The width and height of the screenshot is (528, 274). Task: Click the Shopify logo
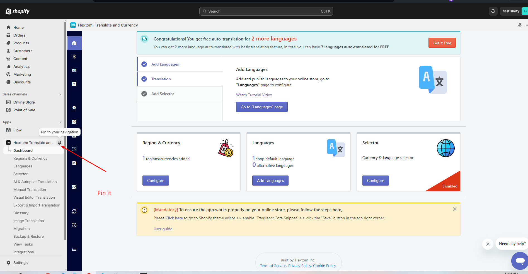pos(18,11)
